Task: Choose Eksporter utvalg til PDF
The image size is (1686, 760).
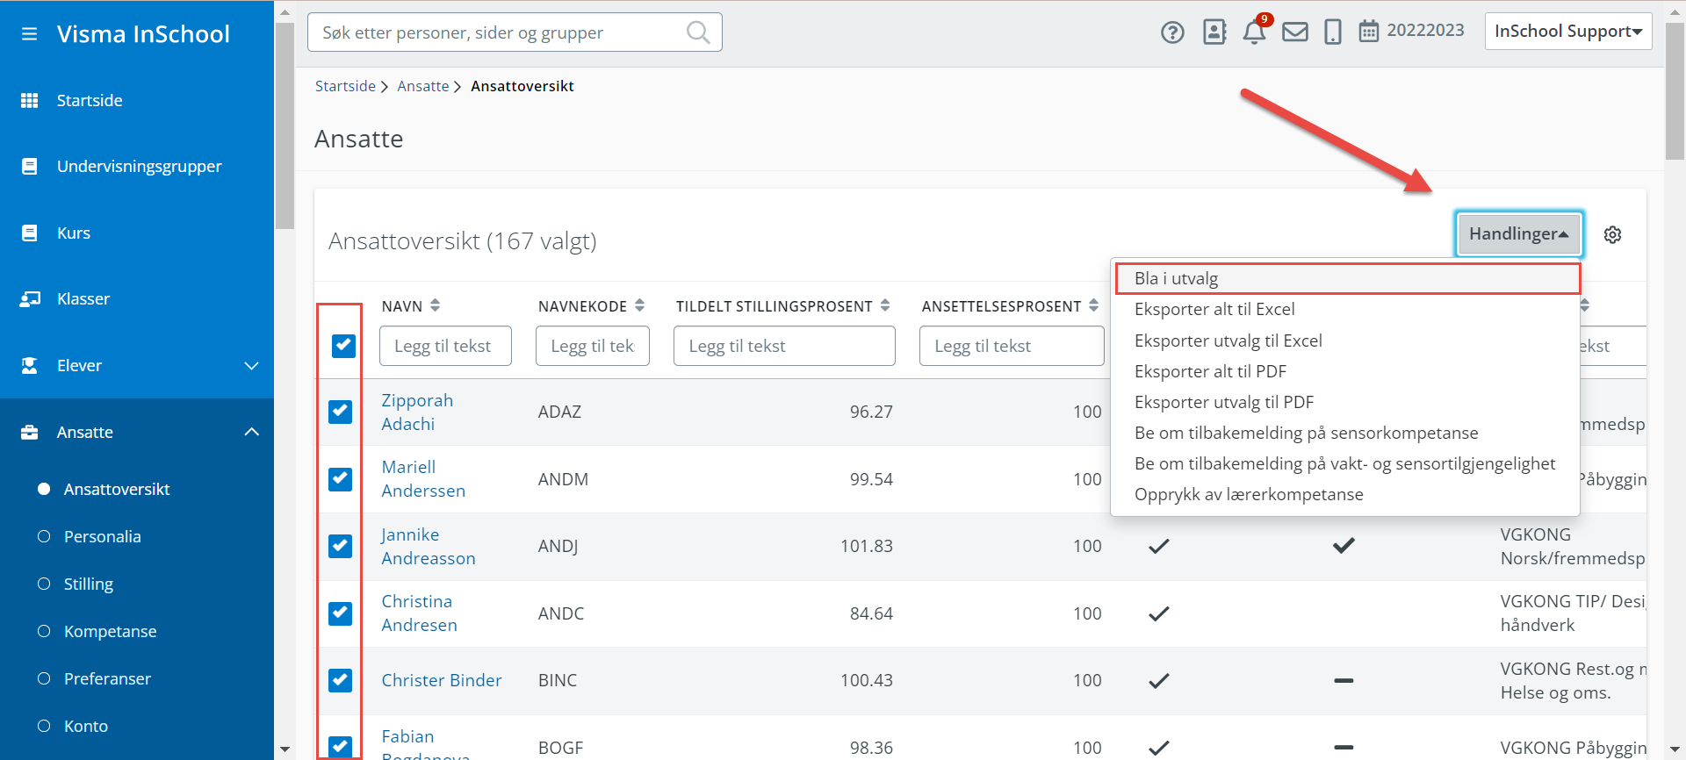Action: [x=1224, y=402]
